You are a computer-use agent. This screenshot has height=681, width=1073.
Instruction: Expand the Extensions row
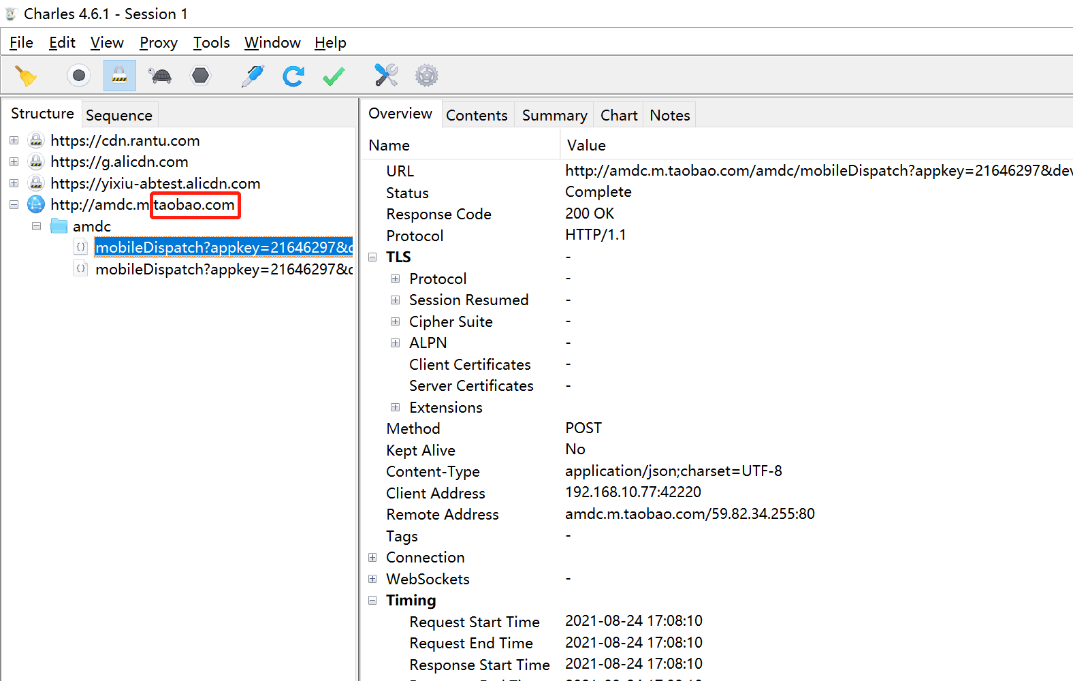(395, 407)
